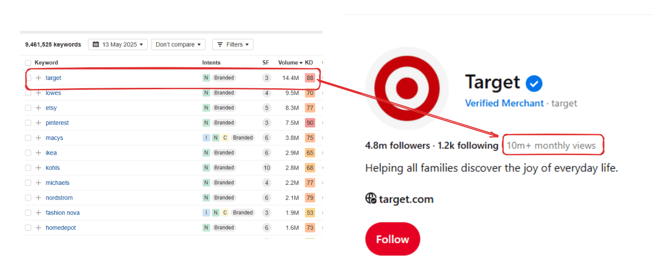Tick the checkbox in the michaels row
Image resolution: width=653 pixels, height=278 pixels.
(28, 183)
